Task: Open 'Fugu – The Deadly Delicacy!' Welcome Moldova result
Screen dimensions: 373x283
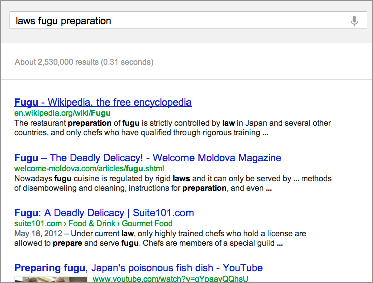Action: [x=147, y=158]
